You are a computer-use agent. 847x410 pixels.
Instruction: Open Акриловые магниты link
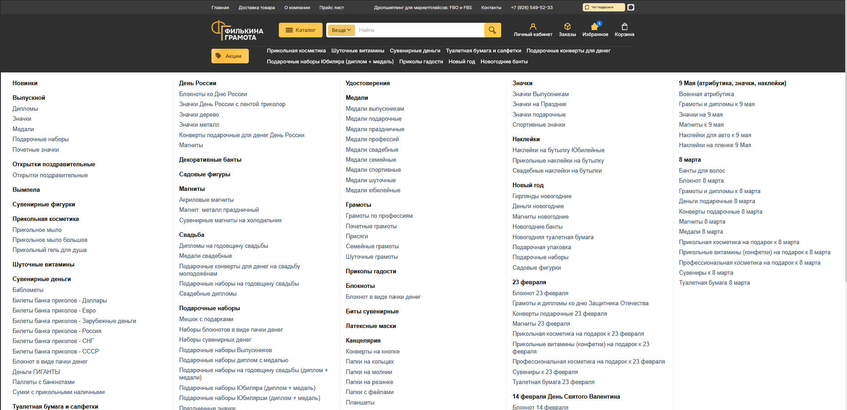click(206, 200)
